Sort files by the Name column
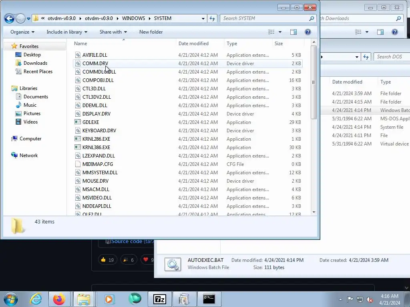This screenshot has width=410, height=307. (80, 44)
